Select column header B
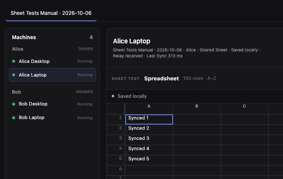283x179 pixels. 197,108
